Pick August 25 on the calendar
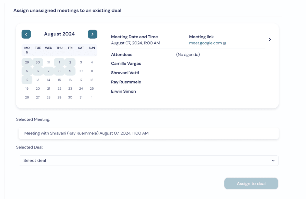The width and height of the screenshot is (306, 199). (x=92, y=89)
